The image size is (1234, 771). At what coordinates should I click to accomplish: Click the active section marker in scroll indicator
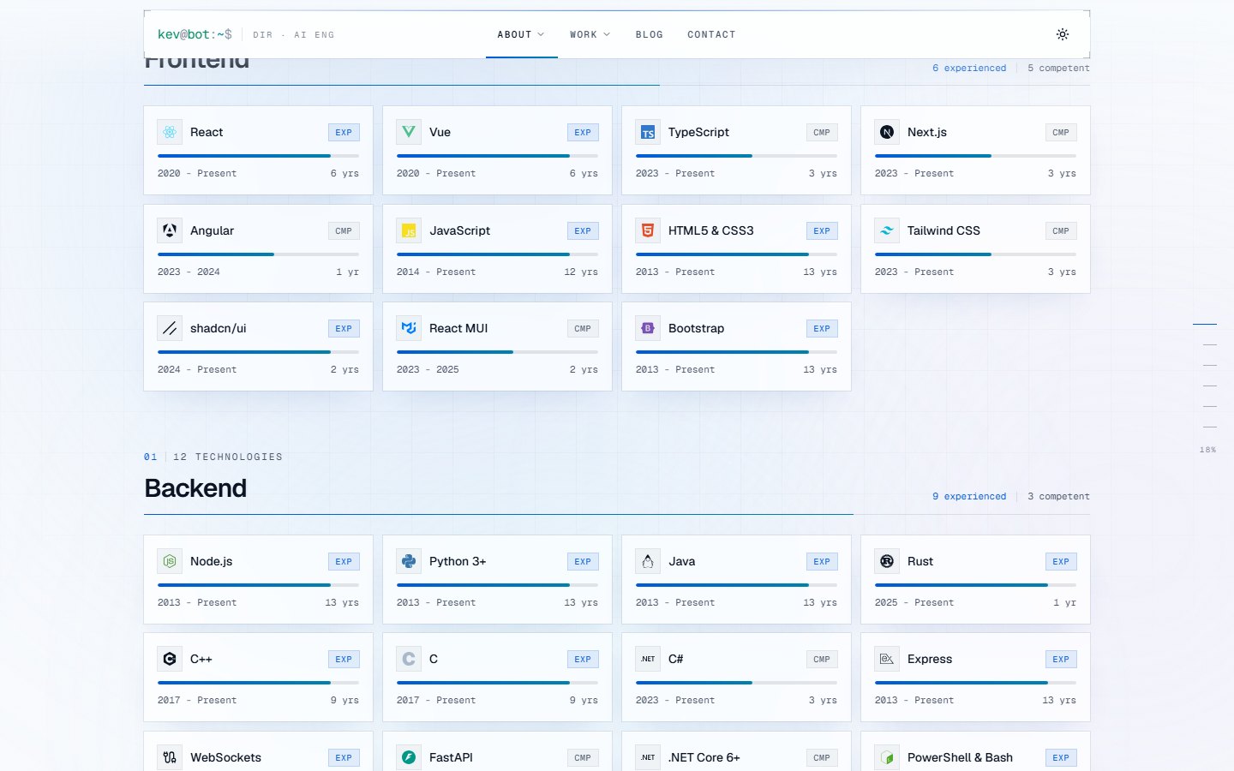click(1205, 324)
